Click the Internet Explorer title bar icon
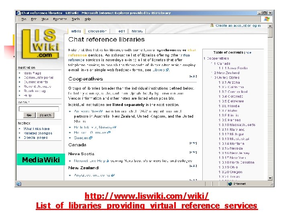The image size is (289, 216). point(18,13)
